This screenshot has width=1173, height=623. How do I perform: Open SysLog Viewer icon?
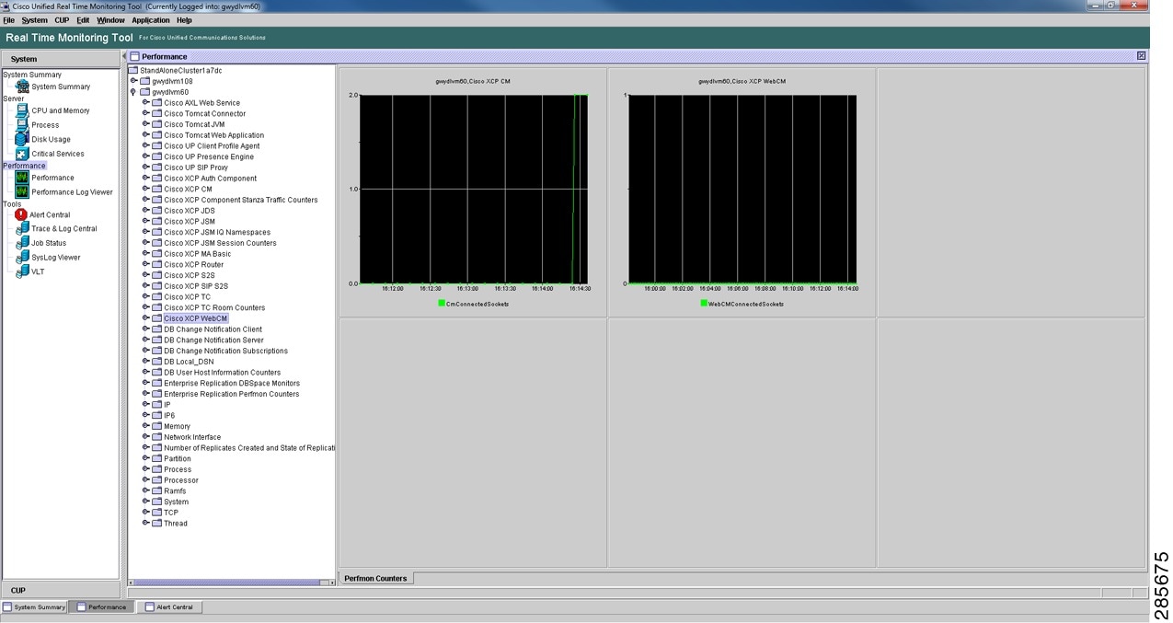point(22,258)
